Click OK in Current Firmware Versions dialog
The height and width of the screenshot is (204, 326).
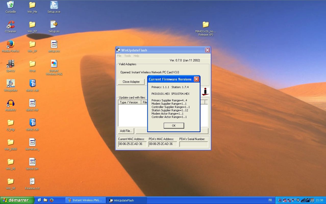tap(174, 126)
